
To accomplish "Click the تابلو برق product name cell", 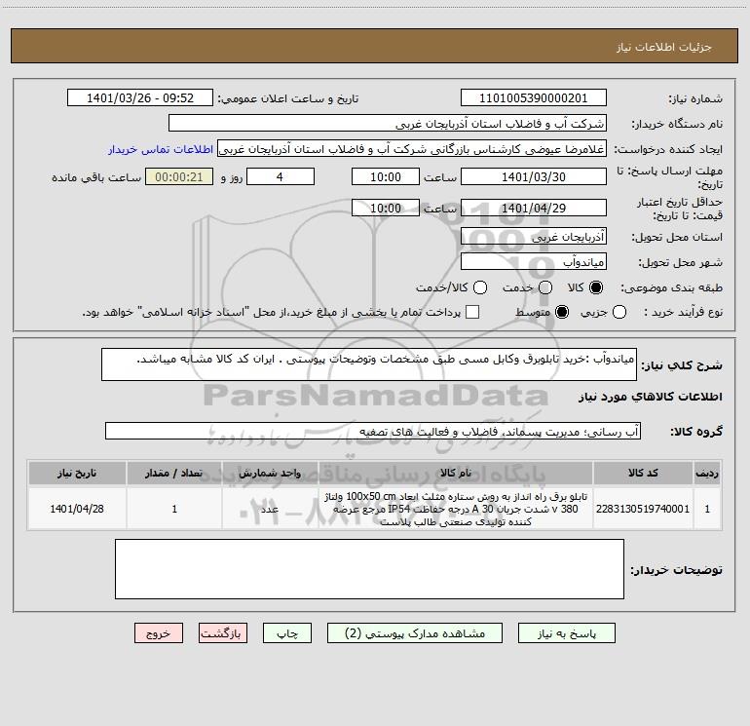I will point(456,509).
